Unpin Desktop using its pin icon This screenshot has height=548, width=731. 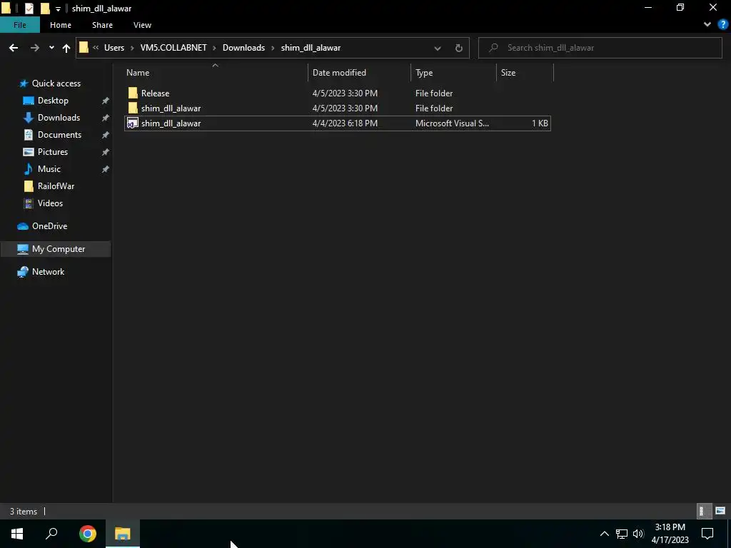(106, 101)
